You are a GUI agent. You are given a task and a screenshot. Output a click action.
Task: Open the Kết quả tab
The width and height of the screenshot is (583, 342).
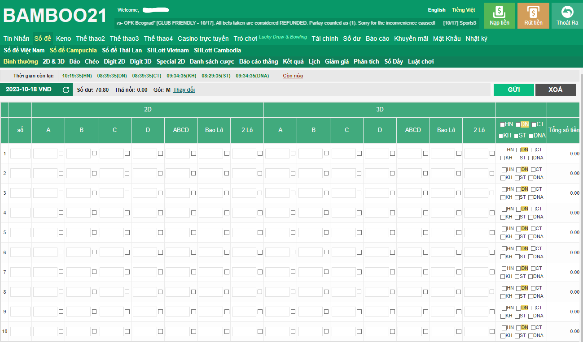[293, 61]
